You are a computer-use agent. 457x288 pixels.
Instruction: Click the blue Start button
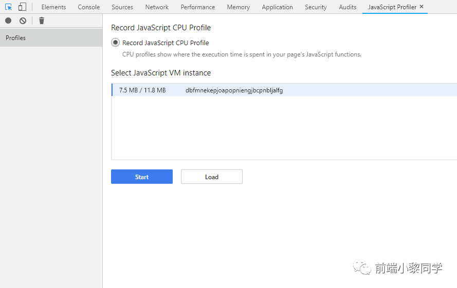click(142, 177)
